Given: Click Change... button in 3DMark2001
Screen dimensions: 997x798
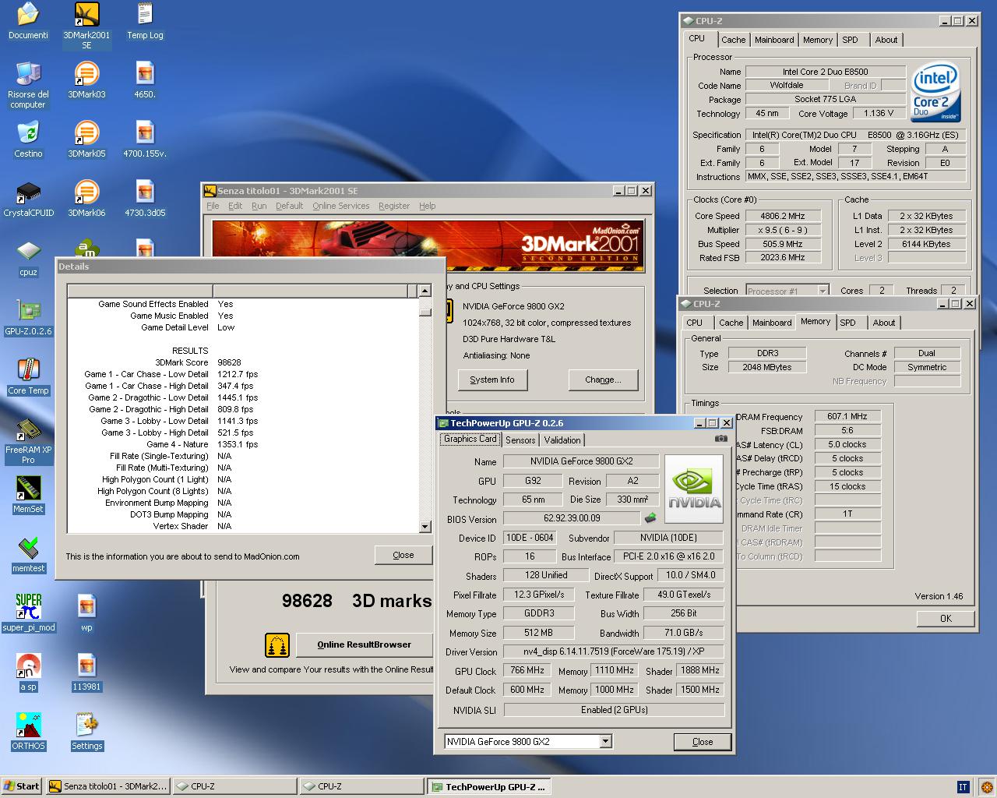Looking at the screenshot, I should coord(603,380).
